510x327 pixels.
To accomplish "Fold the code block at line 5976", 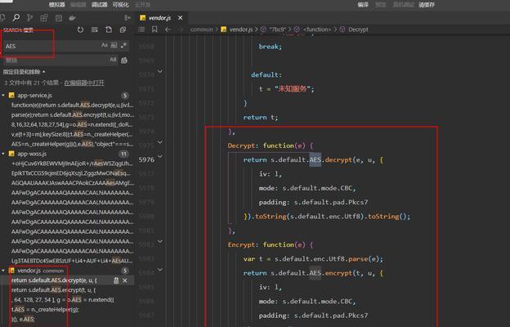I will click(x=160, y=156).
